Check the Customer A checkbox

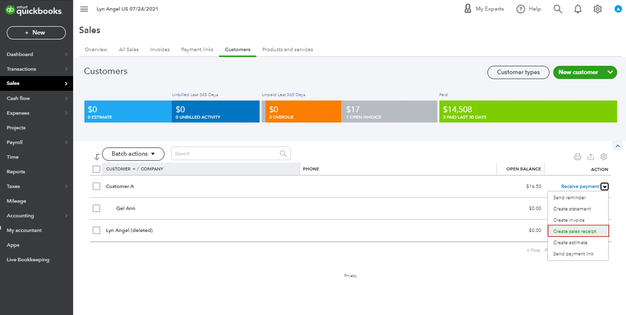click(96, 186)
